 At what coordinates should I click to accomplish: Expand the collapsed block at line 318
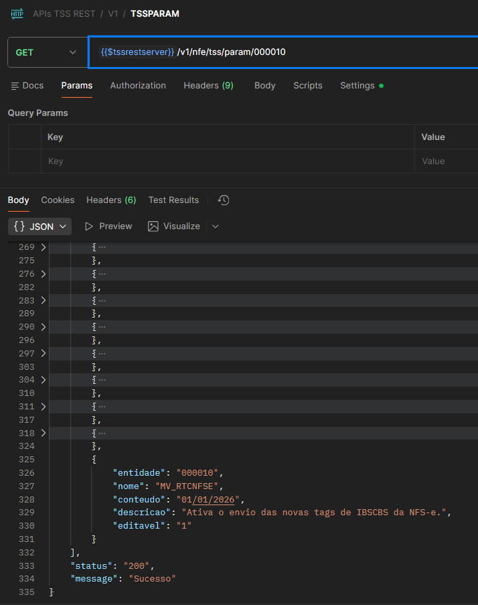pos(44,433)
